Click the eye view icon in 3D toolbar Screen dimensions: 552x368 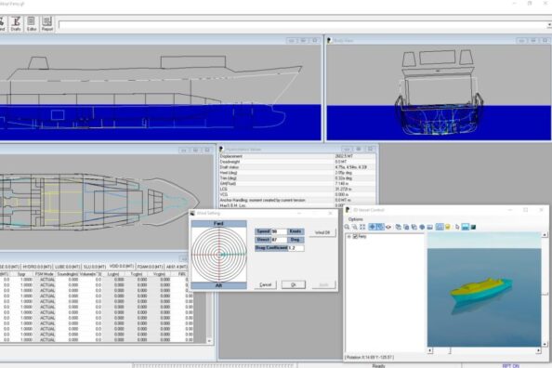click(388, 227)
